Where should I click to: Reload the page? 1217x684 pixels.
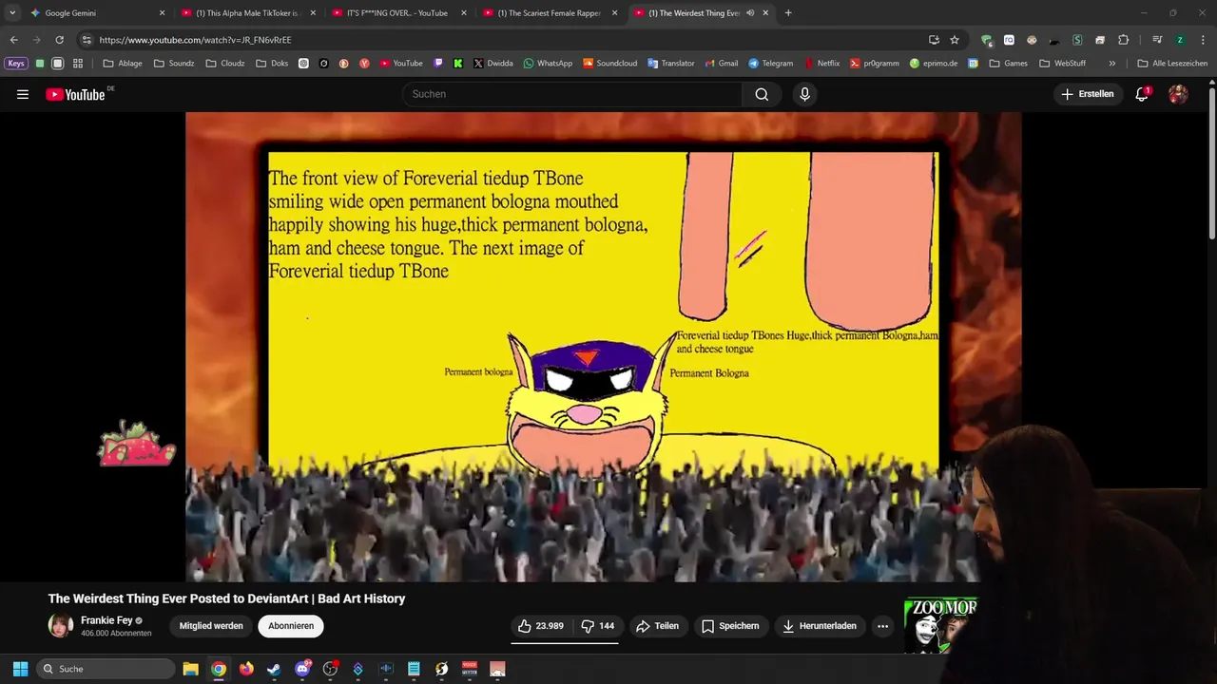coord(59,40)
